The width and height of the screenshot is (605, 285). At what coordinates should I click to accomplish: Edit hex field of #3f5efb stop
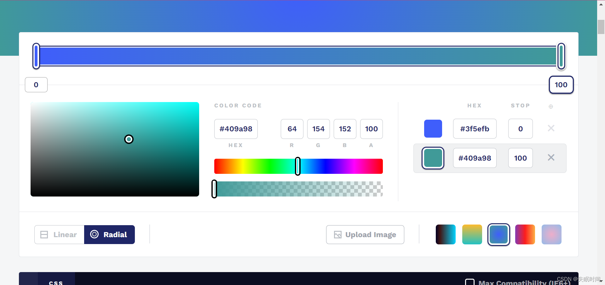(x=475, y=128)
